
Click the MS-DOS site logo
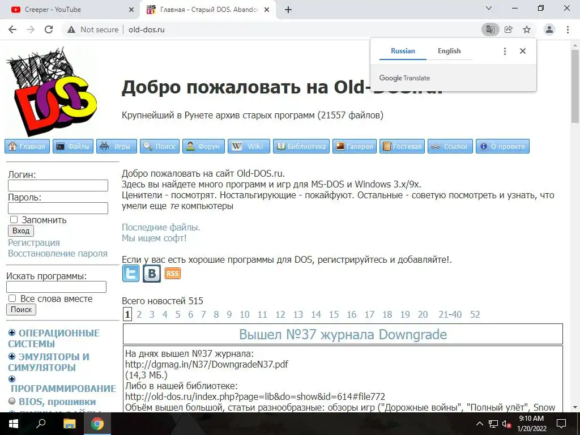(x=52, y=91)
